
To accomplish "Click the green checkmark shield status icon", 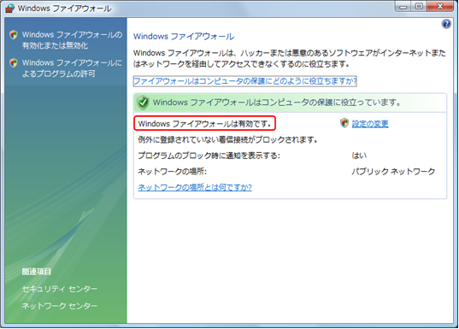I will pyautogui.click(x=143, y=103).
